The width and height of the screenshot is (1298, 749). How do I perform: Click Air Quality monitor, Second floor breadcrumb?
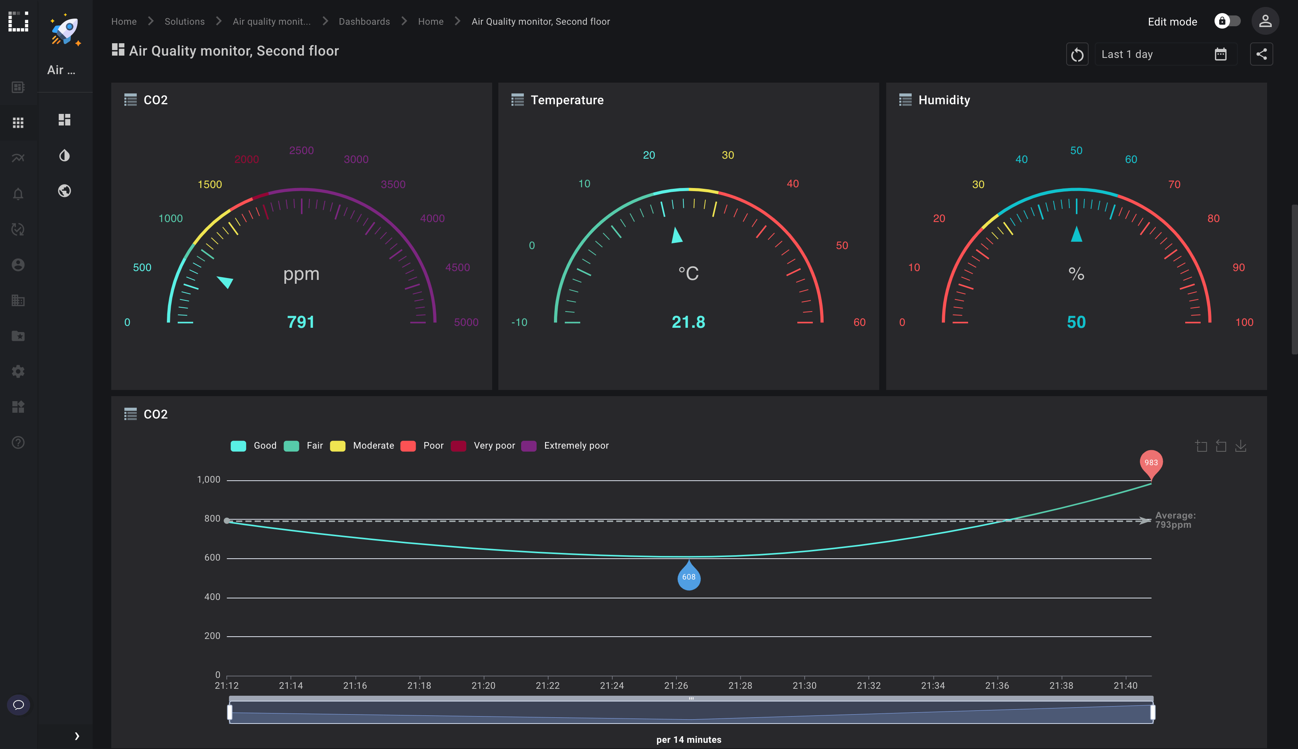coord(540,22)
